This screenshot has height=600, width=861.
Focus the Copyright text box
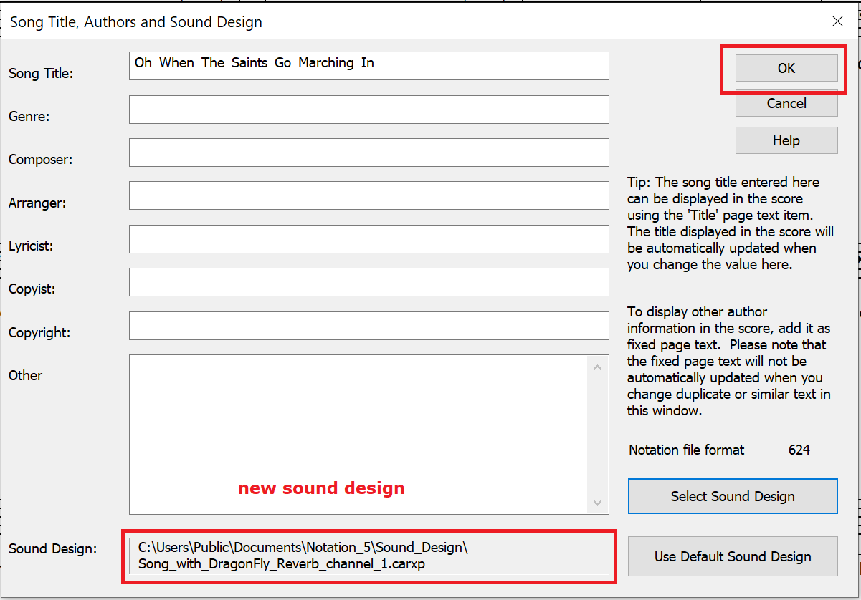tap(368, 326)
